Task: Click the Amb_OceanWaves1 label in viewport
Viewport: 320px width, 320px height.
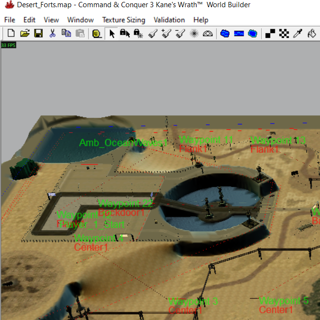Action: (123, 142)
